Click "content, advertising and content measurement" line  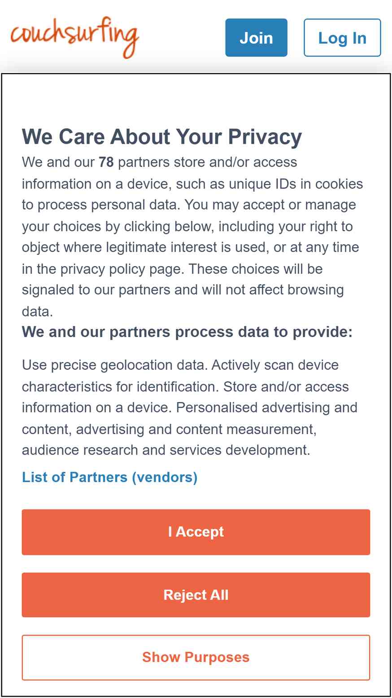coord(169,429)
